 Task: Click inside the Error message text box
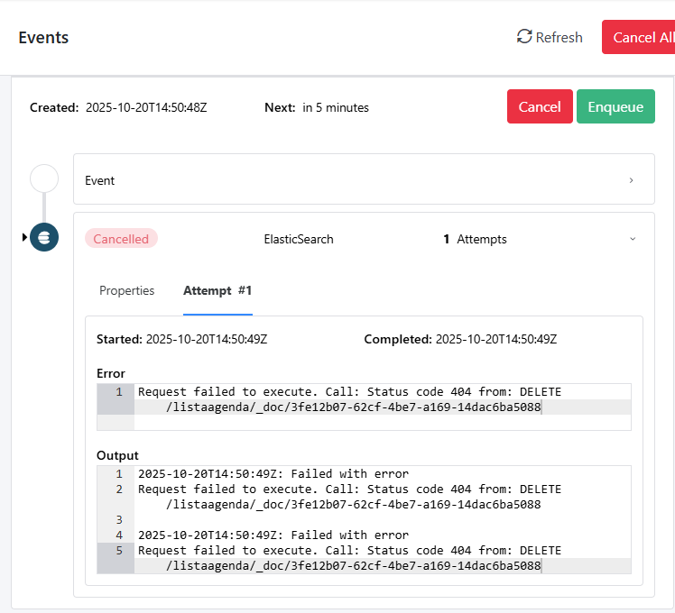click(361, 399)
